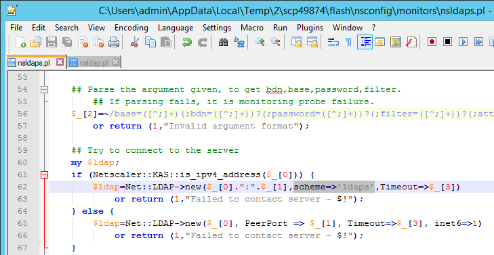Zoom in using the magnifier plus icon
The image size is (494, 255).
click(x=260, y=42)
